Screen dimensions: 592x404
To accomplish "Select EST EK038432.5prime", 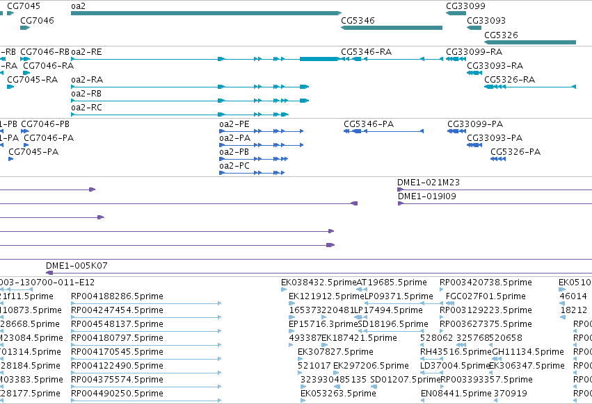I will tap(319, 283).
